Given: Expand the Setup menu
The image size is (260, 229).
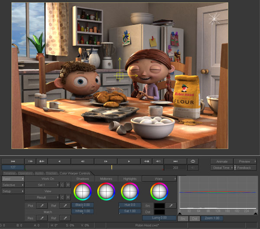Looking at the screenshot, I should pos(13,191).
